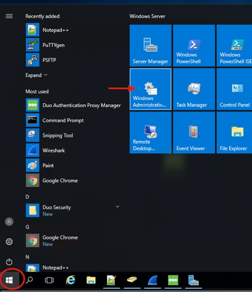Open the Server Manager tile
Screen dimensions: 252x292
tap(150, 46)
